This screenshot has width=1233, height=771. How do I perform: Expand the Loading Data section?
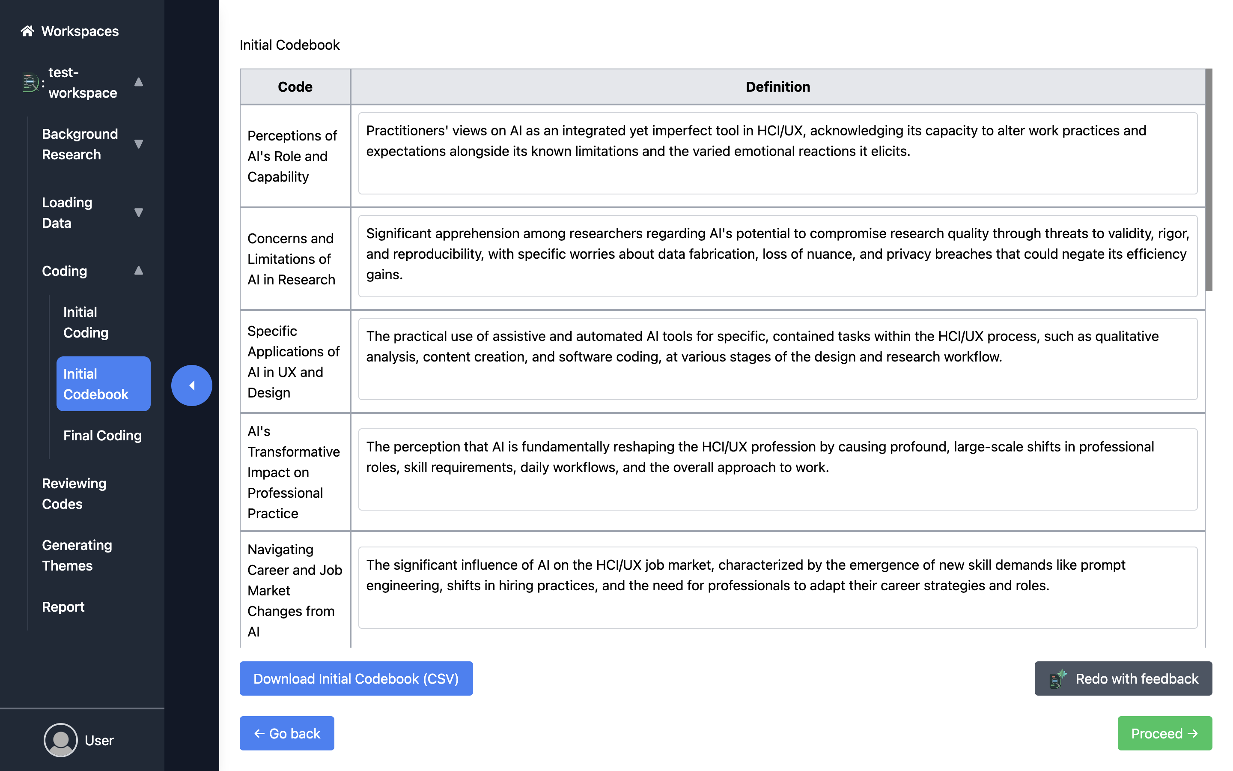tap(138, 212)
